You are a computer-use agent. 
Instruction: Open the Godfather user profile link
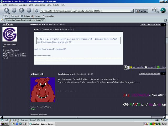pyautogui.click(x=8, y=24)
